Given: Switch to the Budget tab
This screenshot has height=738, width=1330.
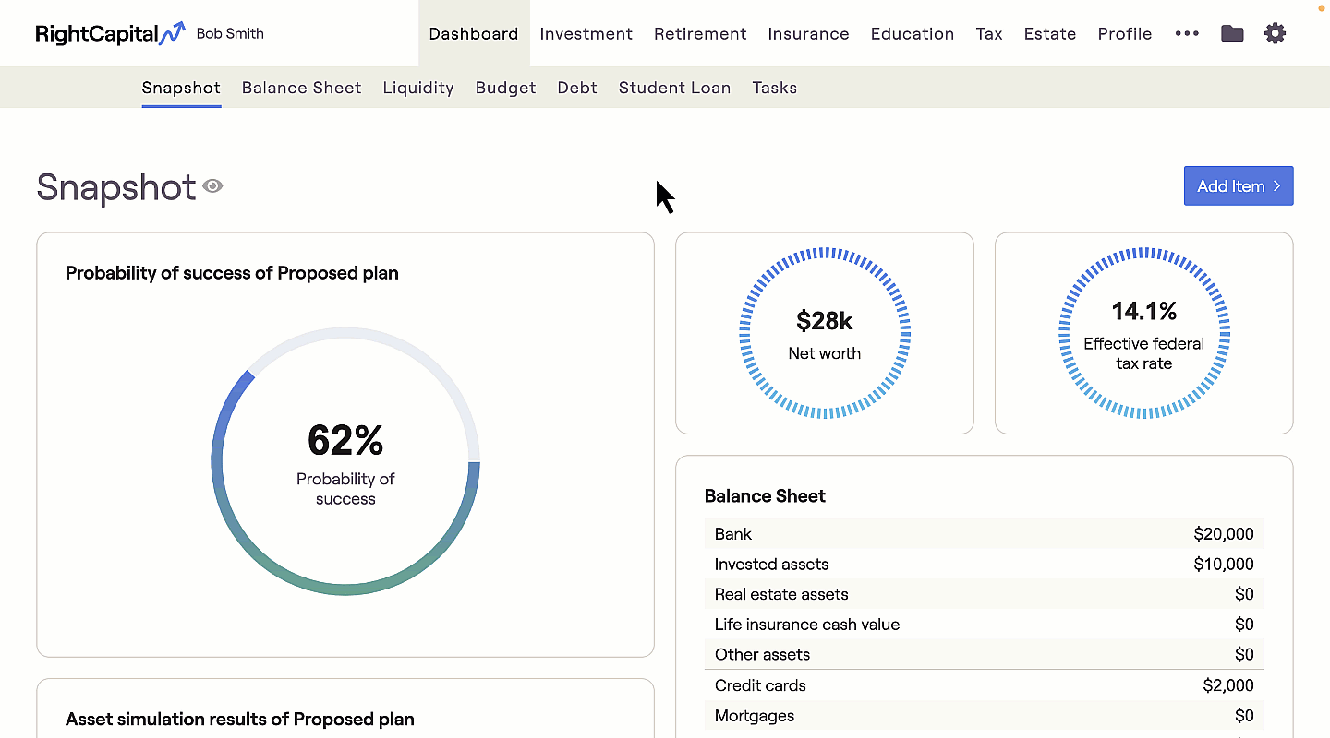Looking at the screenshot, I should click(x=506, y=88).
